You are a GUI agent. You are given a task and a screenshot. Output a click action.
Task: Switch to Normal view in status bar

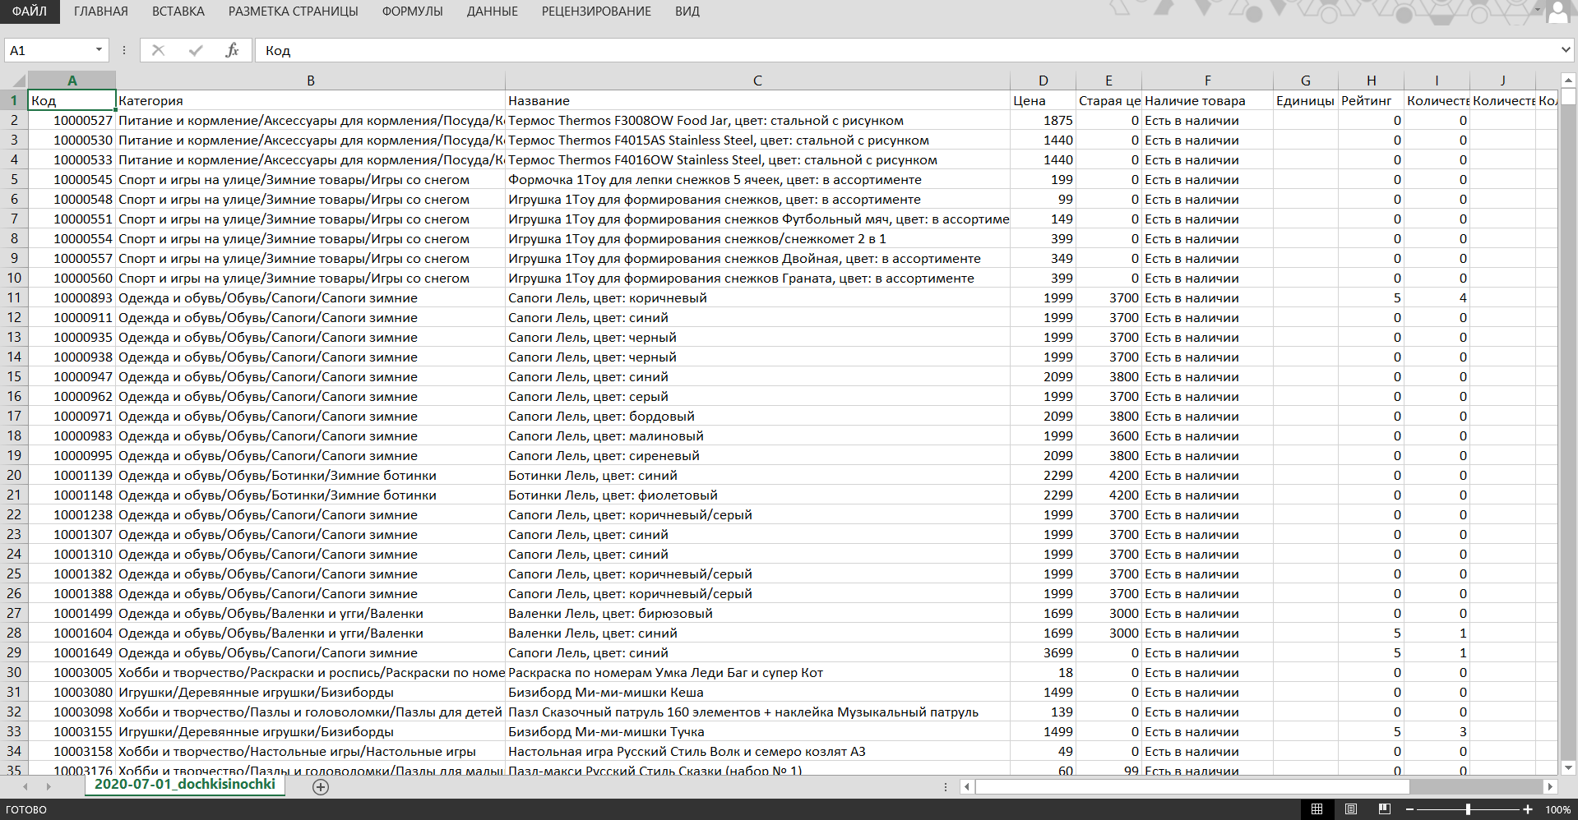tap(1317, 809)
